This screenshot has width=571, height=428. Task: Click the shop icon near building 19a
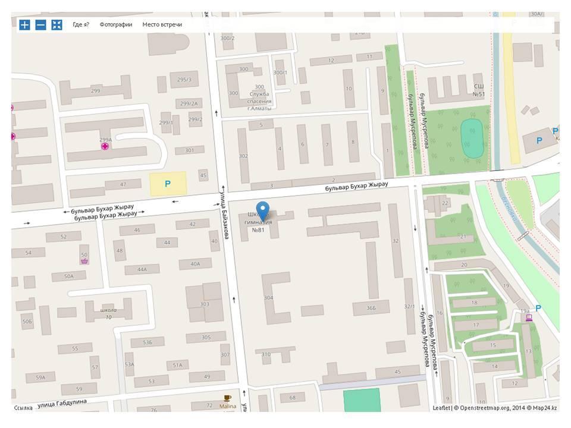click(528, 317)
